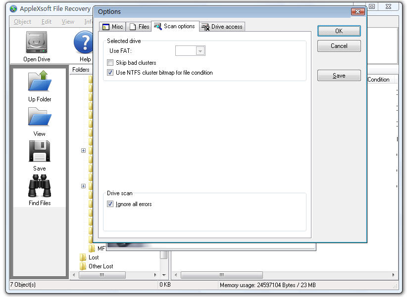Click the Open Drive hard disk icon
The width and height of the screenshot is (407, 297).
point(37,42)
